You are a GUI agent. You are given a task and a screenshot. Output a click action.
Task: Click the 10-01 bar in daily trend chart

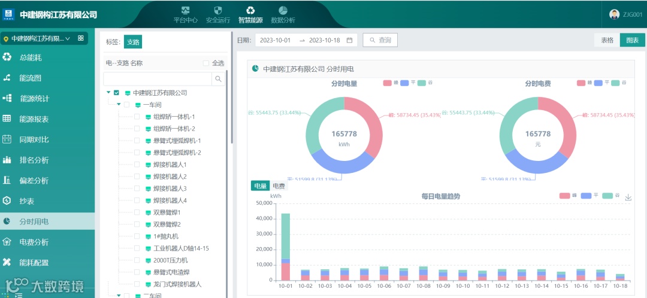click(x=286, y=247)
